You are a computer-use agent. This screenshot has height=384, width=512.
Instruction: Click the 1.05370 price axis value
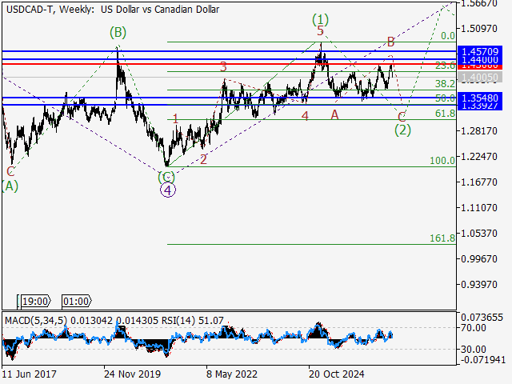pos(479,234)
